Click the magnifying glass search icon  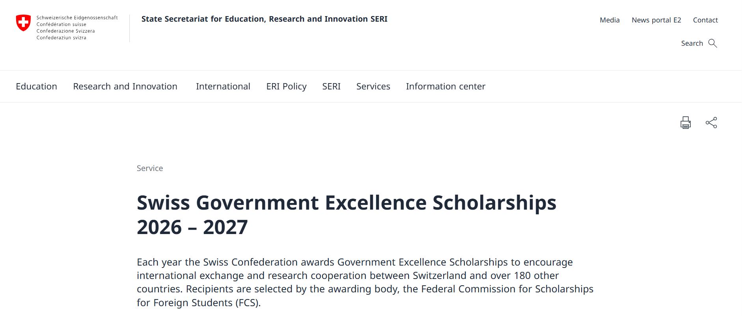tap(712, 43)
